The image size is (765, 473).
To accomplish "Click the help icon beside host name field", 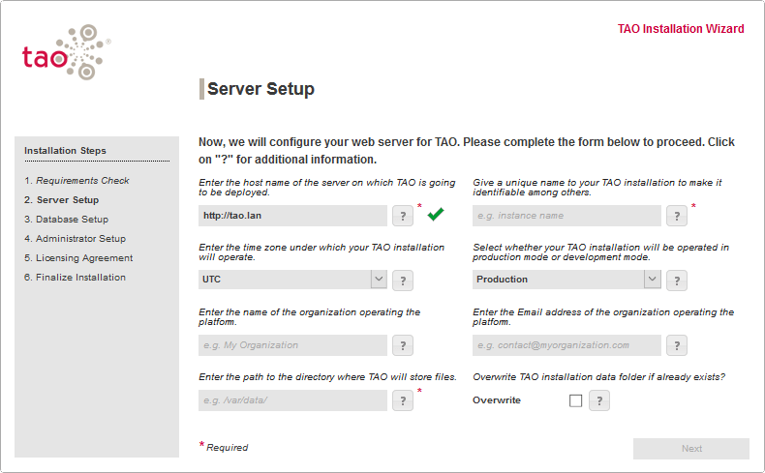I will 402,215.
